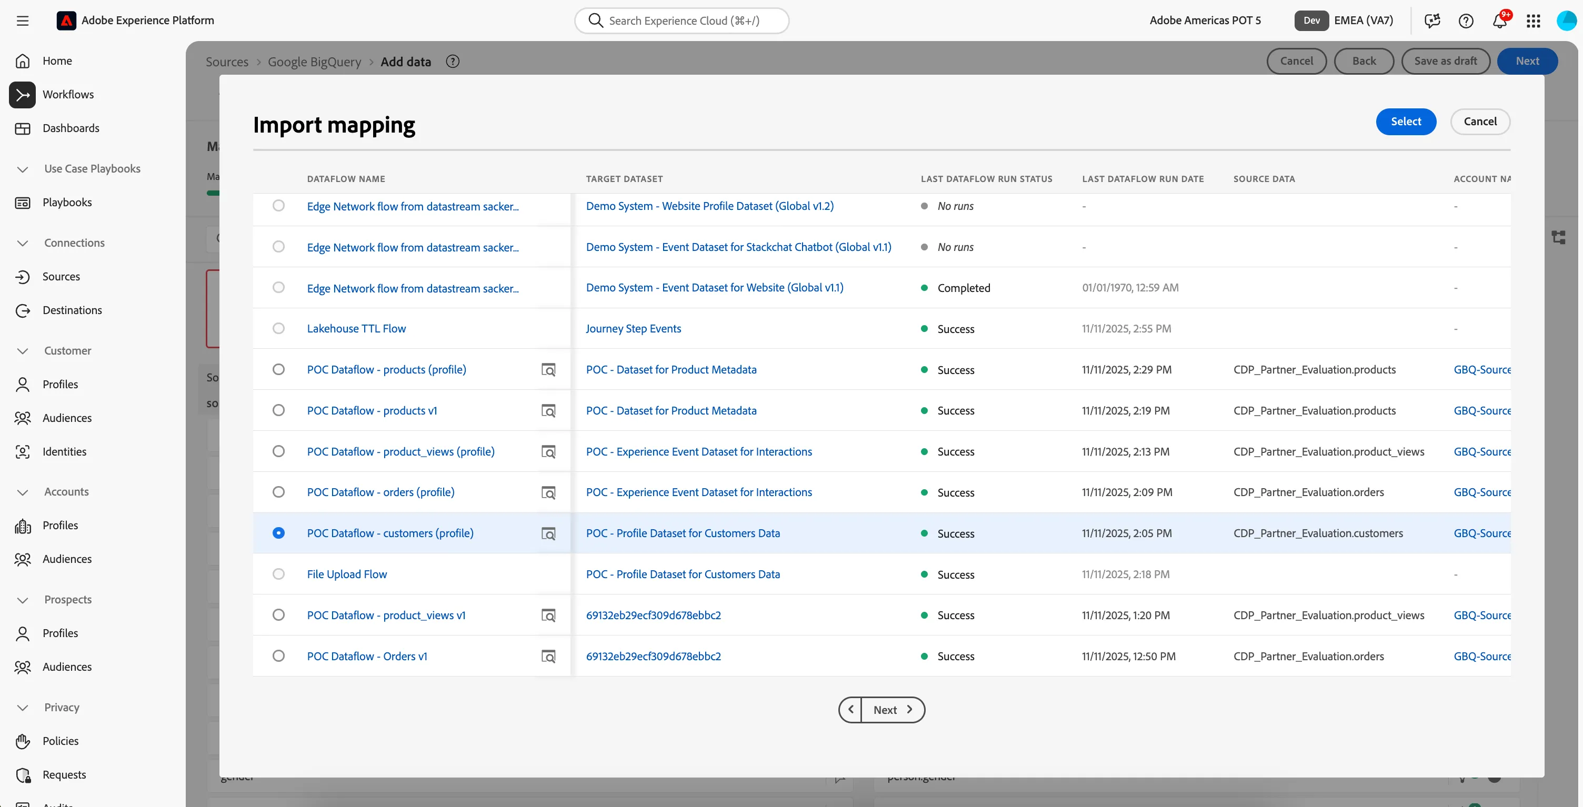Click the Search Experience Cloud field

[x=682, y=21]
